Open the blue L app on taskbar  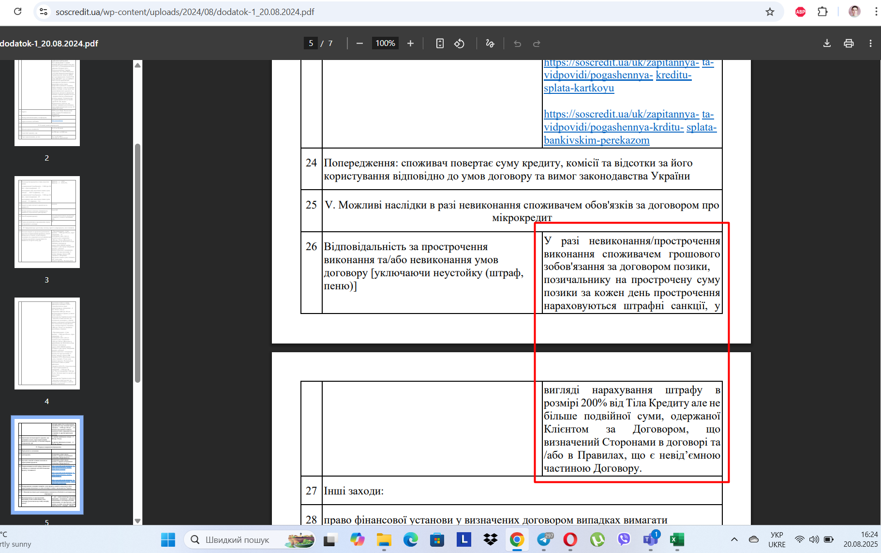pyautogui.click(x=464, y=539)
